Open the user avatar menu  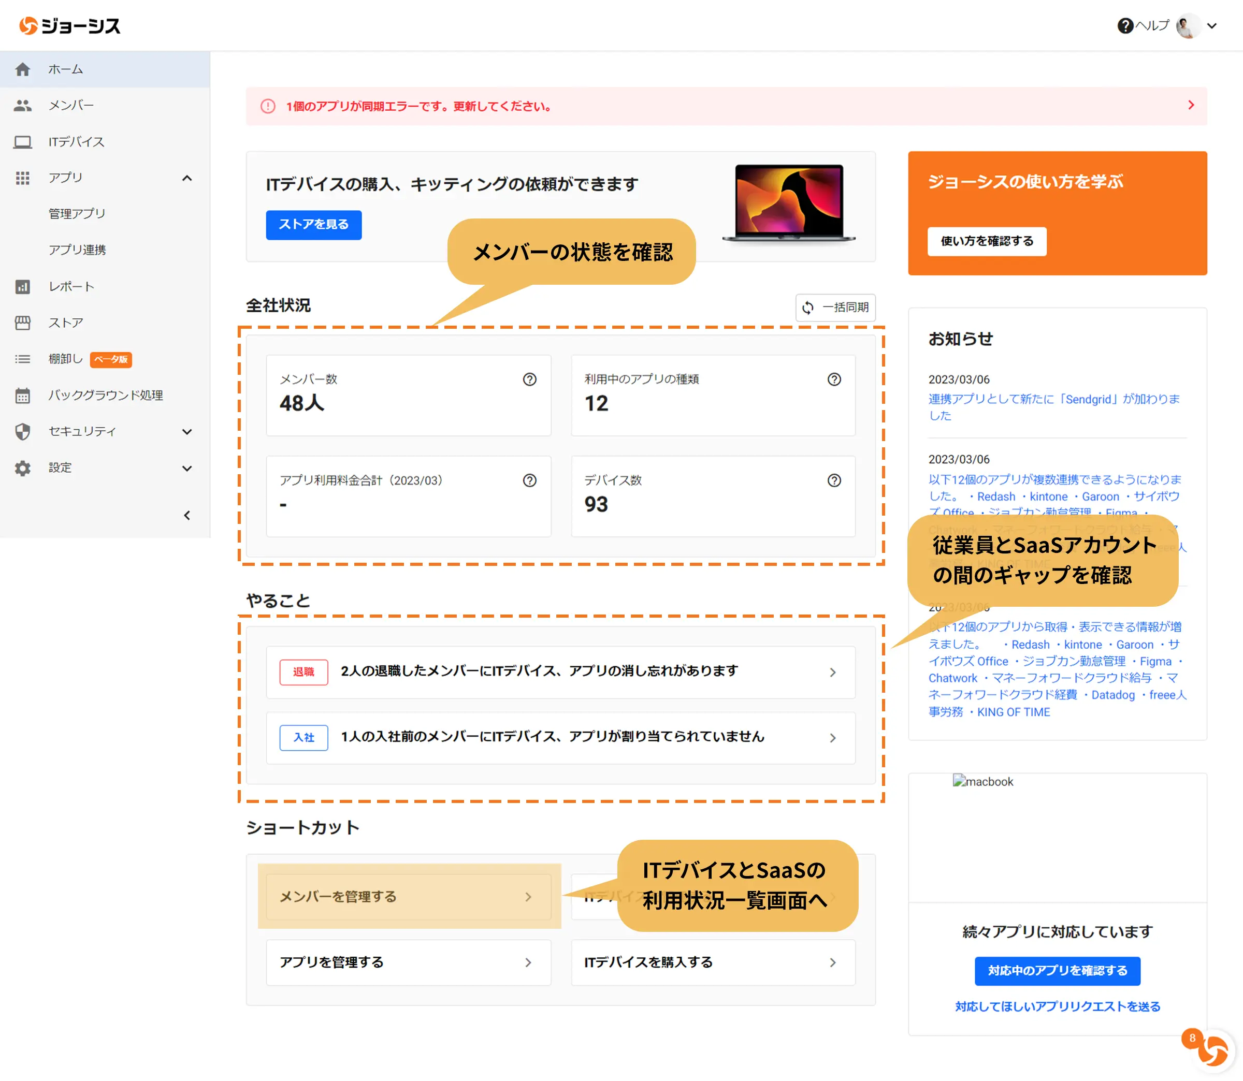click(x=1188, y=26)
